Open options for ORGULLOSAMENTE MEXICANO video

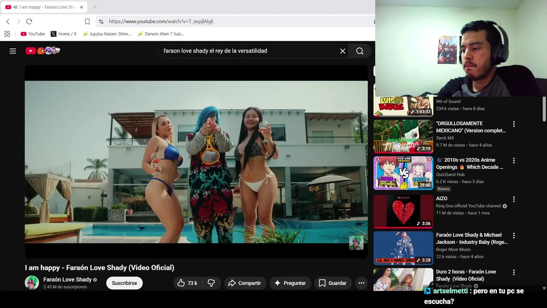click(x=514, y=124)
